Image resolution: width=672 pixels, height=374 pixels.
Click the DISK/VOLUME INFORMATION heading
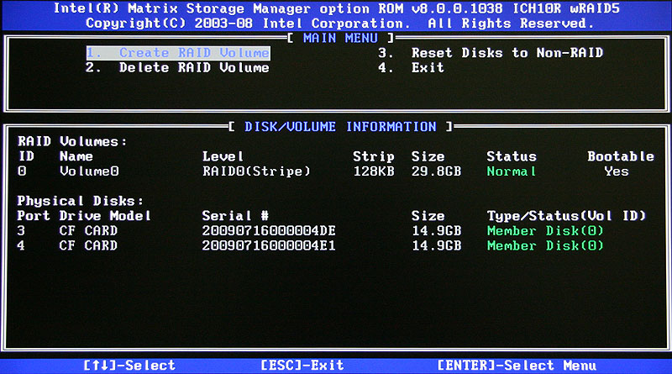[340, 127]
